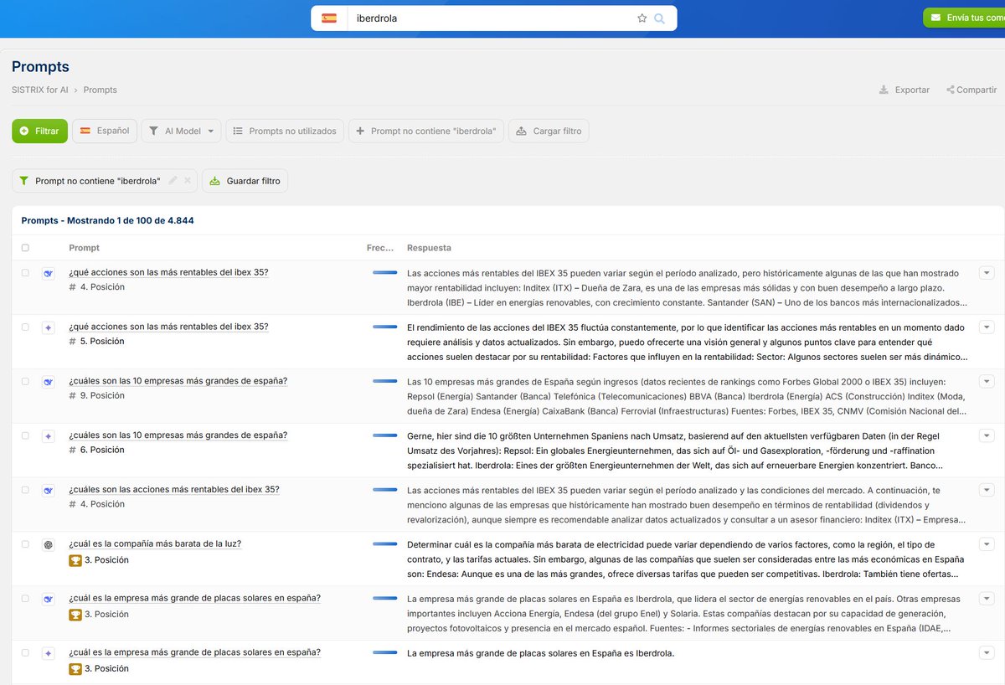Viewport: 1005px width, 685px height.
Task: Toggle the select-all checkbox in table header
Action: (25, 248)
